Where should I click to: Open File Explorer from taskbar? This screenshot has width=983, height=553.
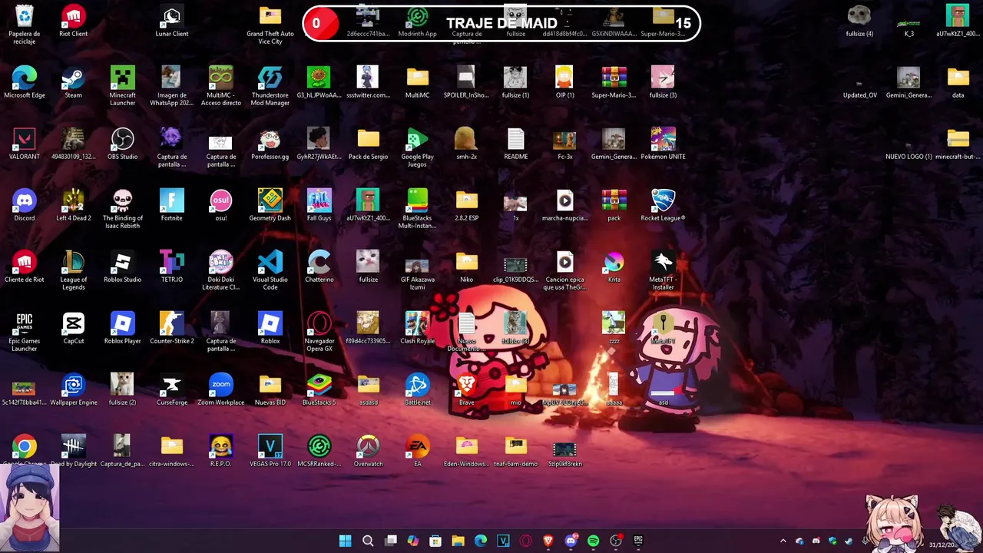pyautogui.click(x=458, y=541)
